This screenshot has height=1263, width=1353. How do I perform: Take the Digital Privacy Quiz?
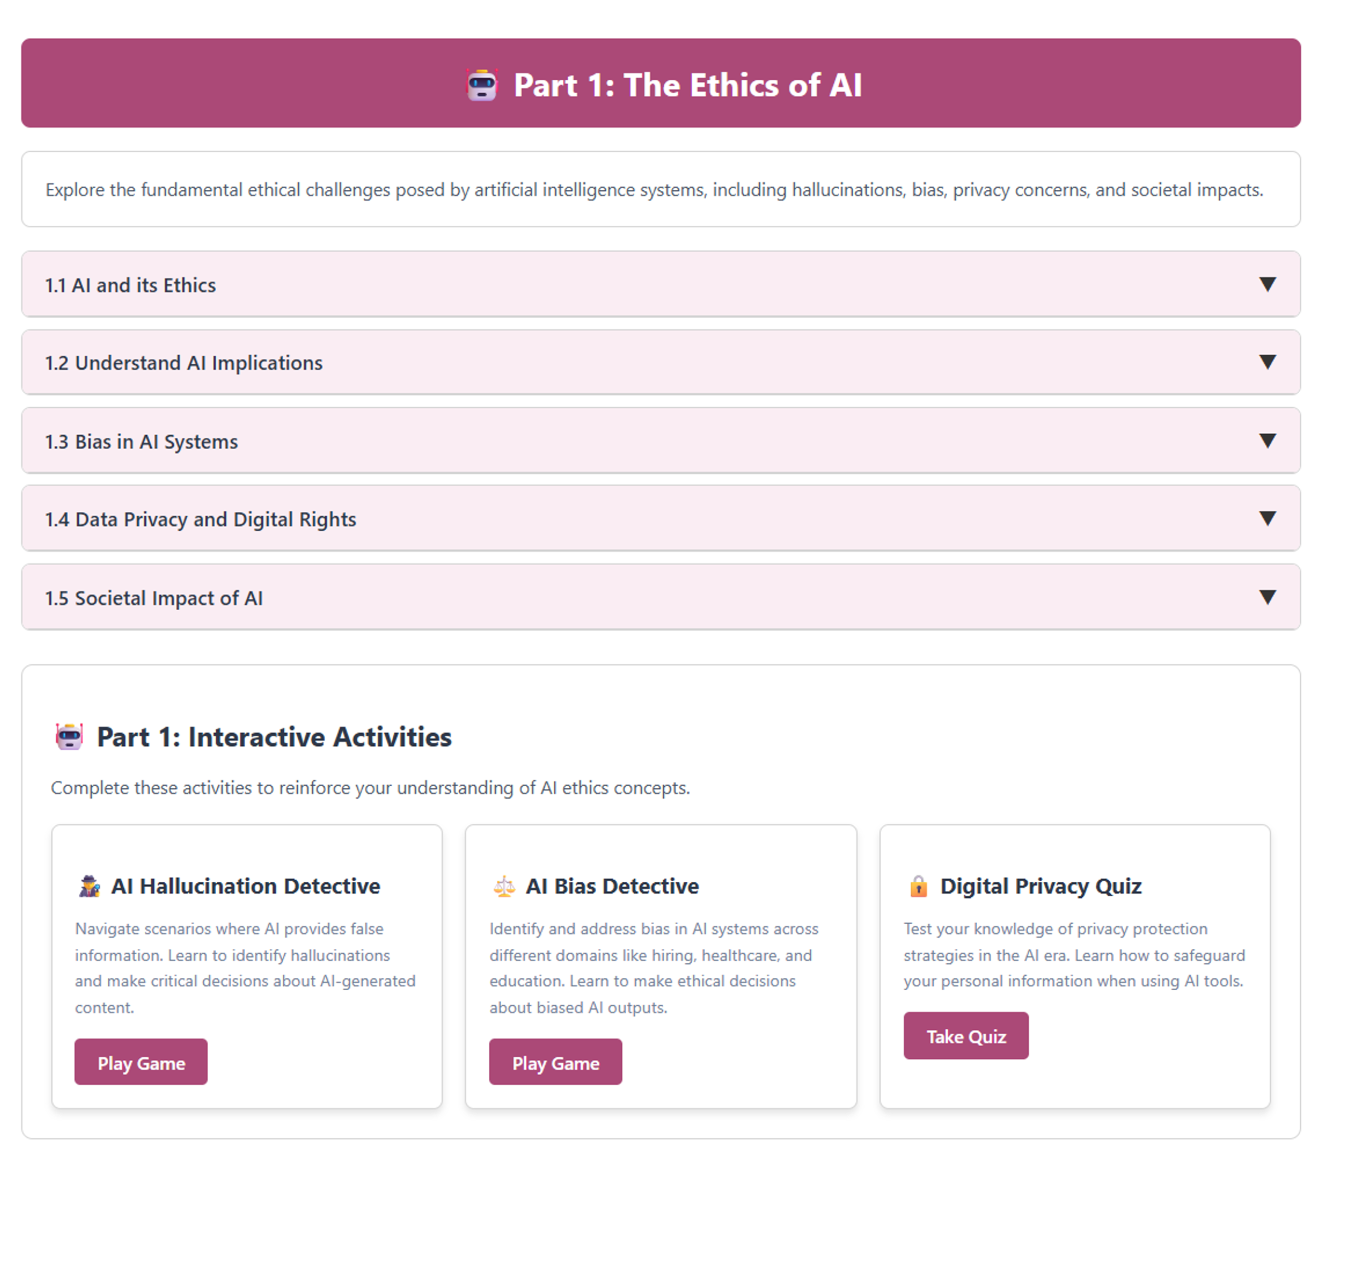click(966, 1036)
